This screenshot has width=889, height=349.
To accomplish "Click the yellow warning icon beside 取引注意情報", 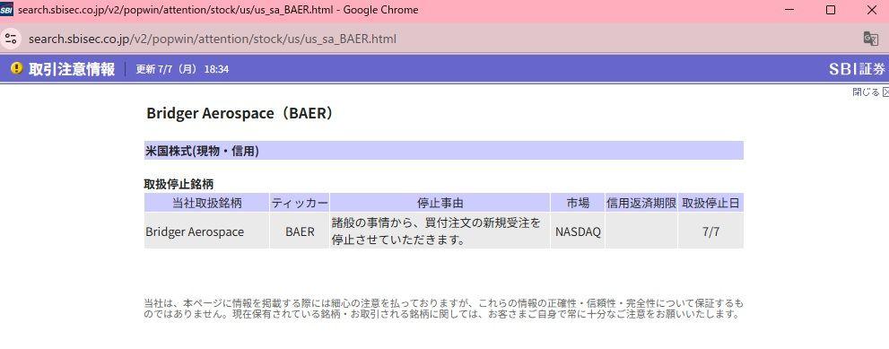I will click(17, 69).
